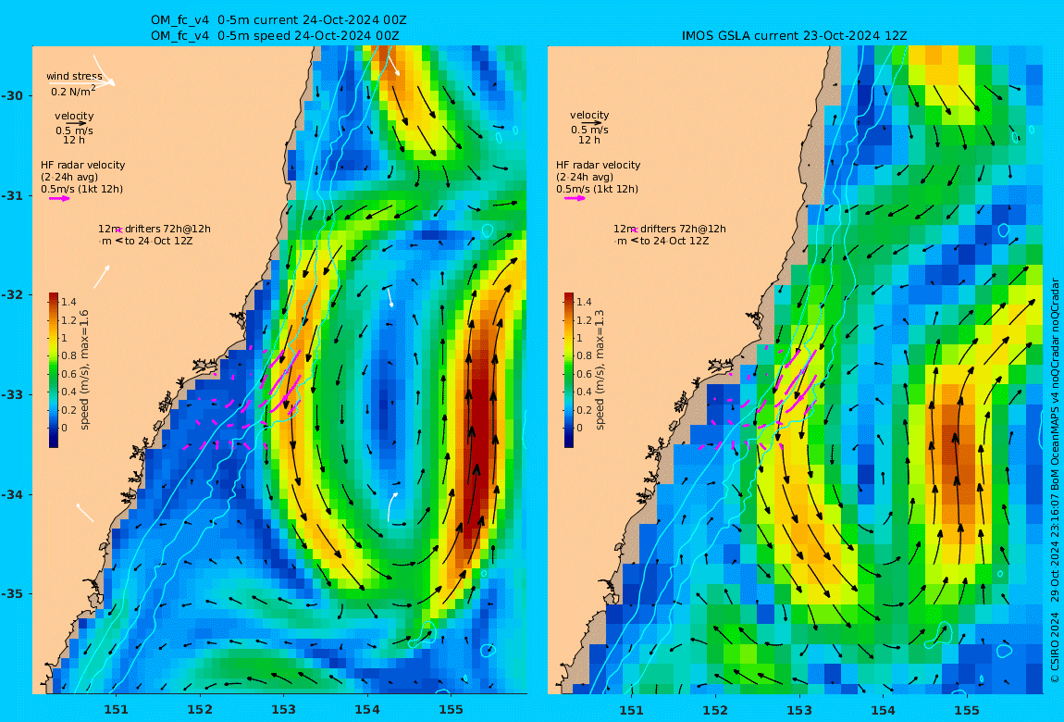Click '154' longitude label under IMOS GSLA map
Viewport: 1064px width, 722px height.
(883, 710)
